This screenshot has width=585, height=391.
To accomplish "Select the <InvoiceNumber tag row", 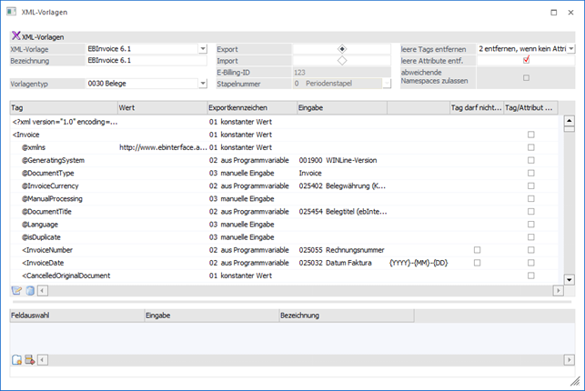I will click(54, 249).
